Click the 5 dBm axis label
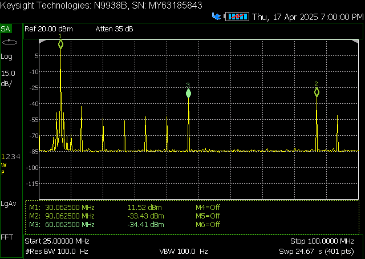The width and height of the screenshot is (365, 259). pyautogui.click(x=36, y=56)
